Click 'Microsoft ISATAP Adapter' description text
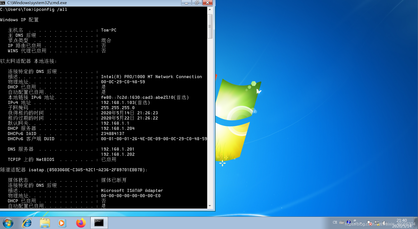Screen dimensions: 418x229 (x=132, y=191)
